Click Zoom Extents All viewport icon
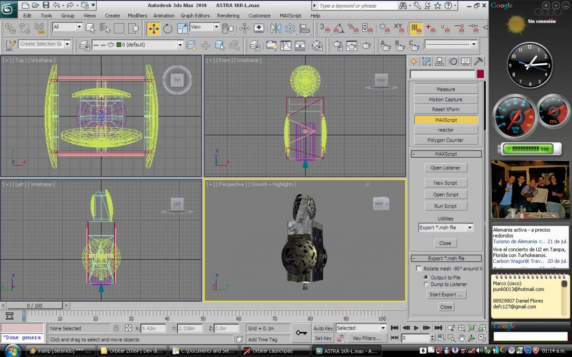The height and width of the screenshot is (357, 572). coord(481,328)
